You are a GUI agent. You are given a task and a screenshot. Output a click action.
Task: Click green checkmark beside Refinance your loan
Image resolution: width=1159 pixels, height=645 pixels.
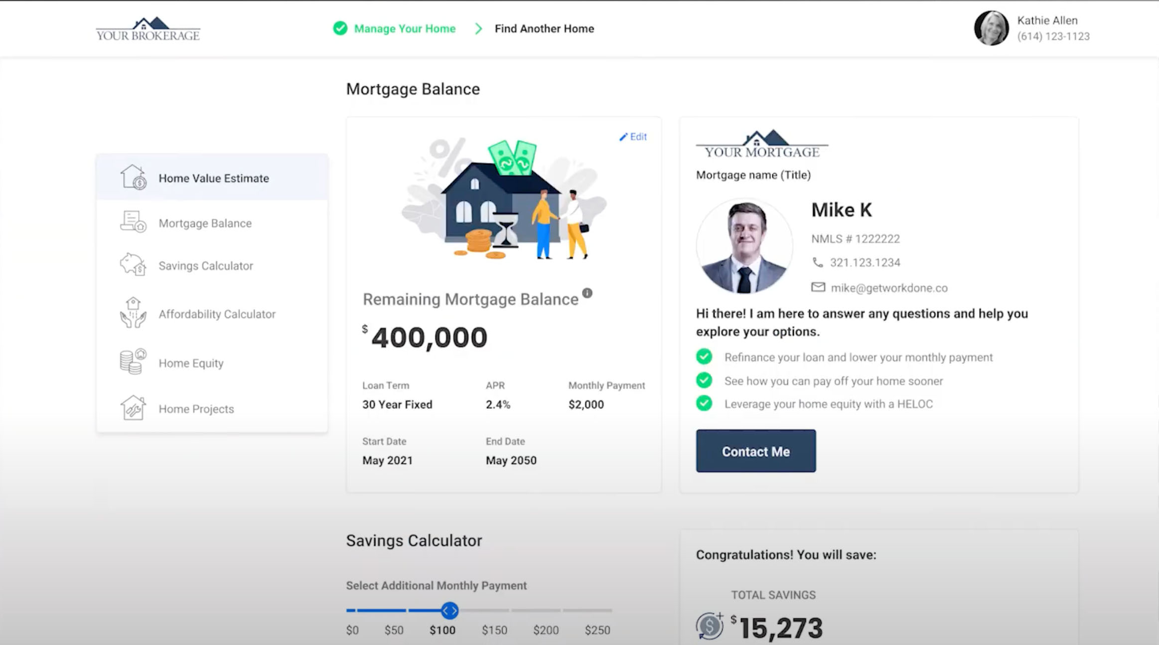click(704, 357)
